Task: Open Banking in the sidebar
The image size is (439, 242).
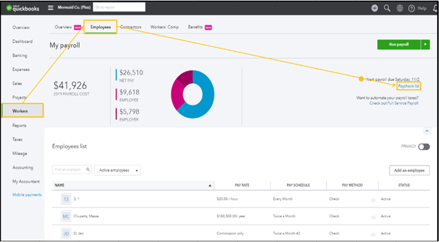Action: tap(20, 56)
